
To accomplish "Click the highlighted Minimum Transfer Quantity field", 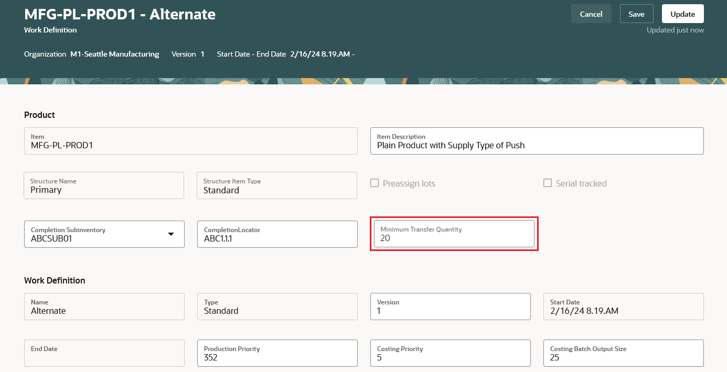I will click(454, 238).
